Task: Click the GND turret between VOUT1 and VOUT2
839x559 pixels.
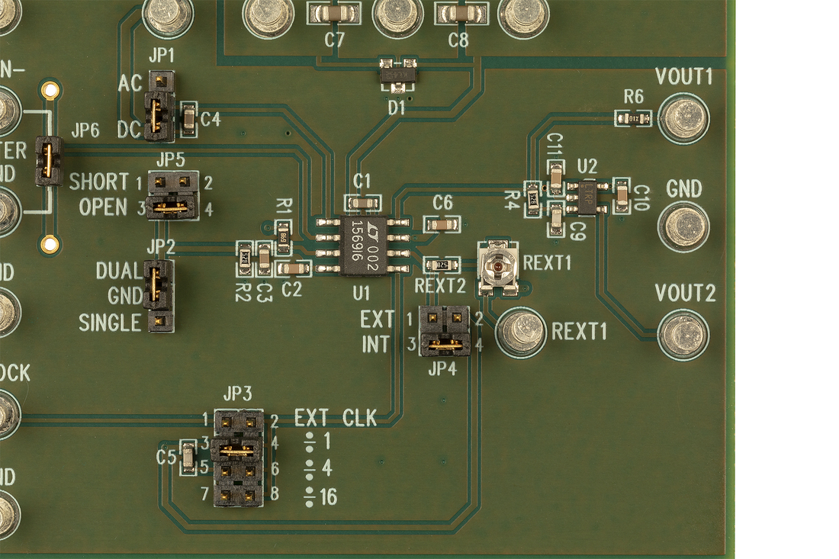Action: [683, 225]
